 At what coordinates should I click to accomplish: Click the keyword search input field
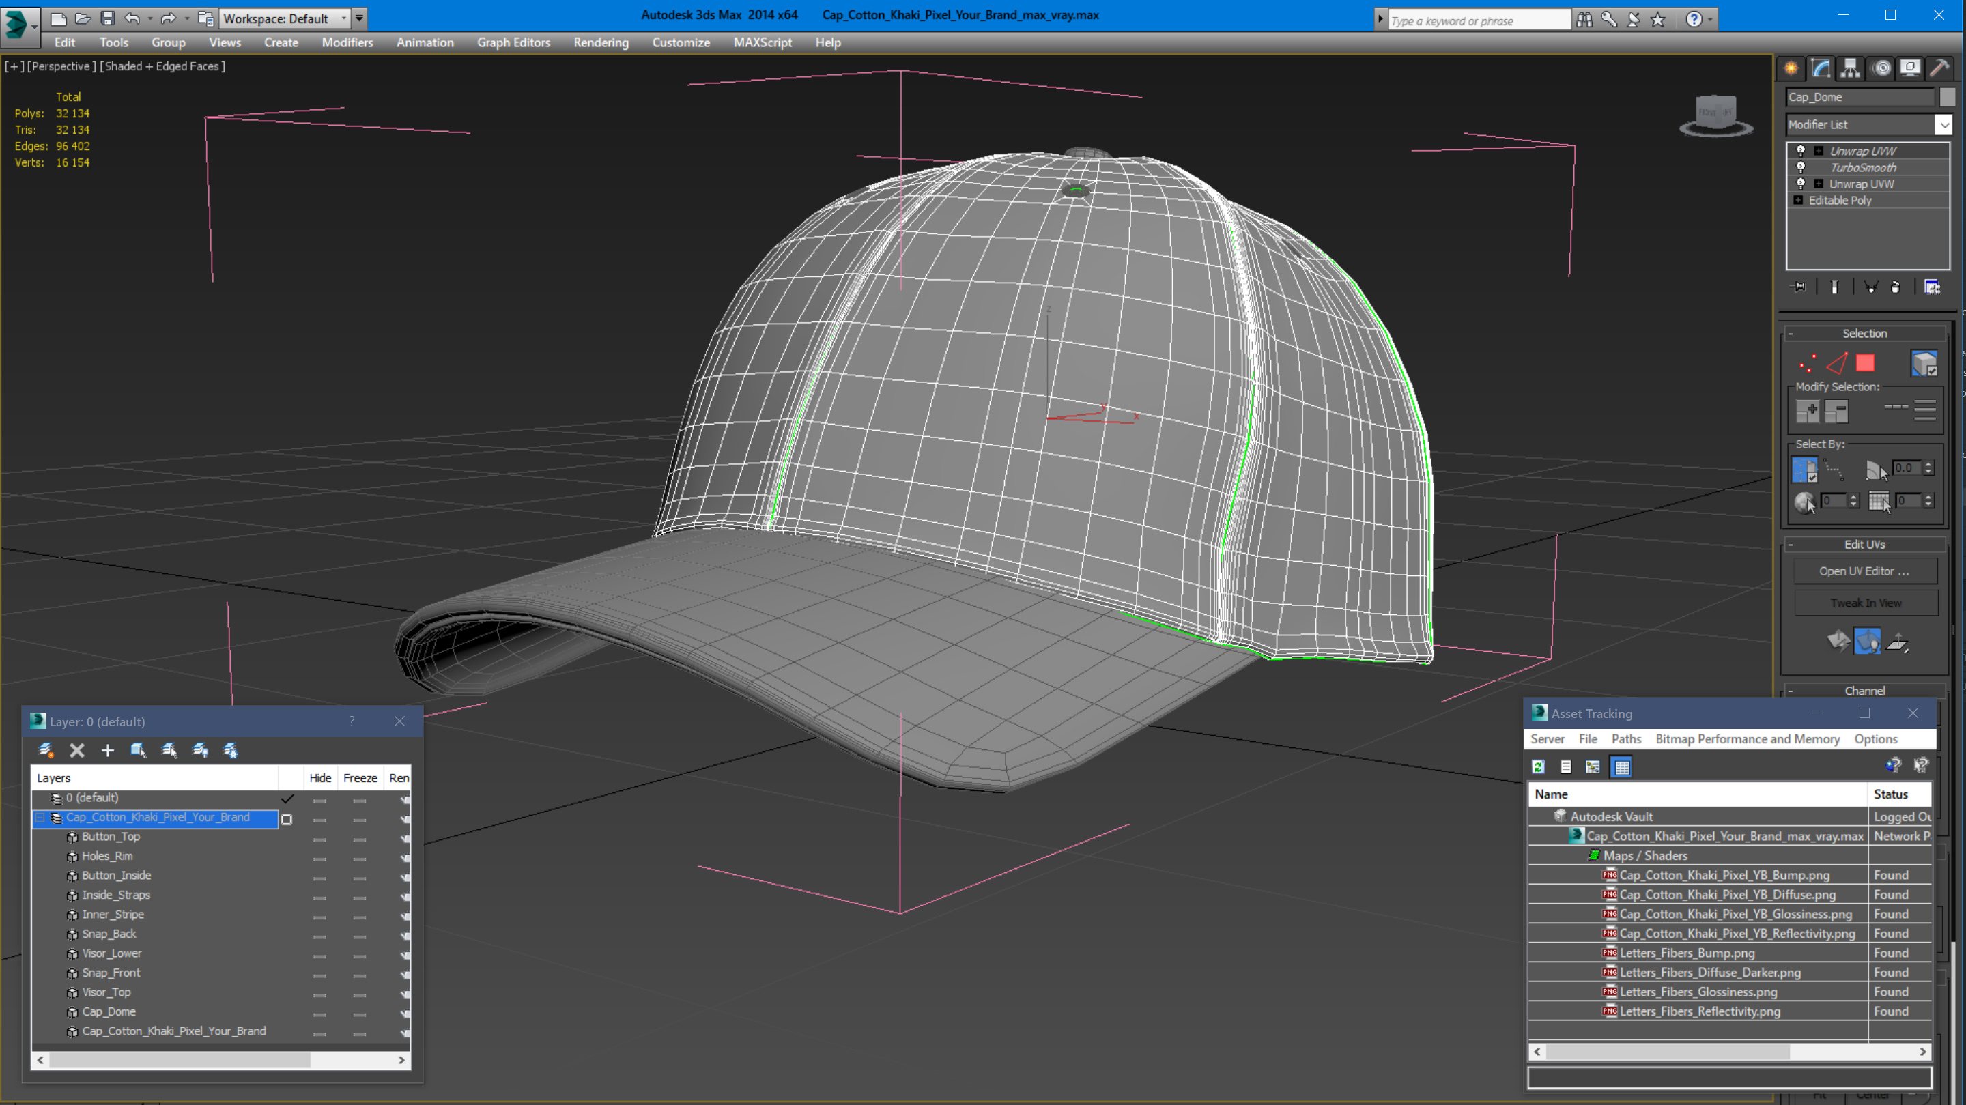point(1479,20)
